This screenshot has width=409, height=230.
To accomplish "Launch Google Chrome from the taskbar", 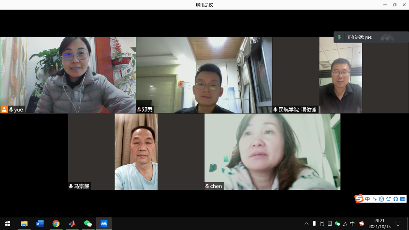I will [x=56, y=224].
